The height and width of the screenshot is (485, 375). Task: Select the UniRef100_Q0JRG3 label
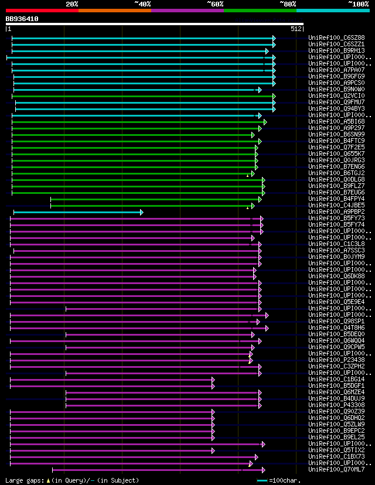pos(336,160)
